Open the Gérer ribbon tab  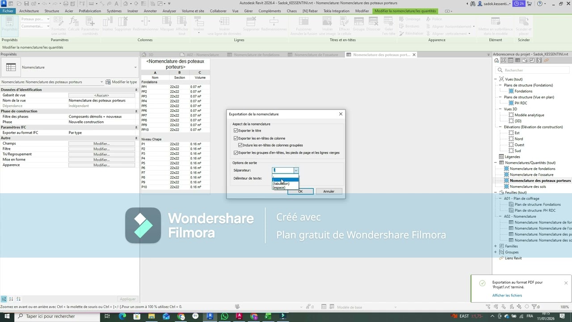click(248, 11)
